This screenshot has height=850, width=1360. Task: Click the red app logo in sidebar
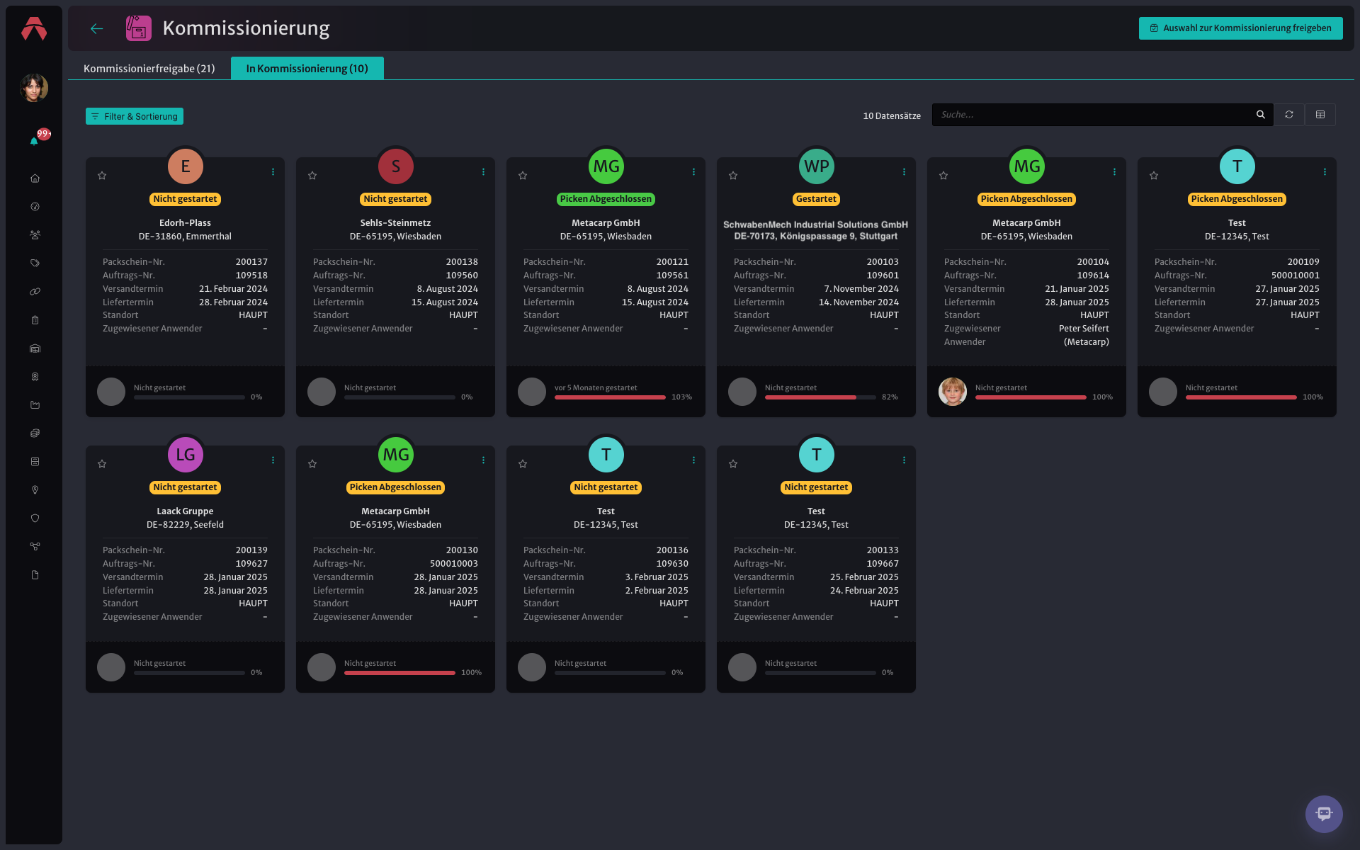click(34, 29)
